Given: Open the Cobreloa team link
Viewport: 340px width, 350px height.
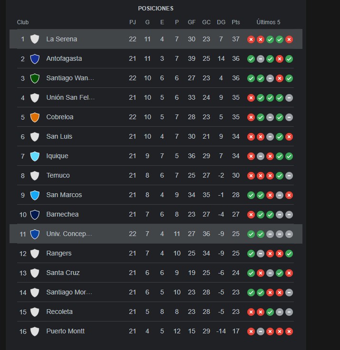Looking at the screenshot, I should pos(60,117).
